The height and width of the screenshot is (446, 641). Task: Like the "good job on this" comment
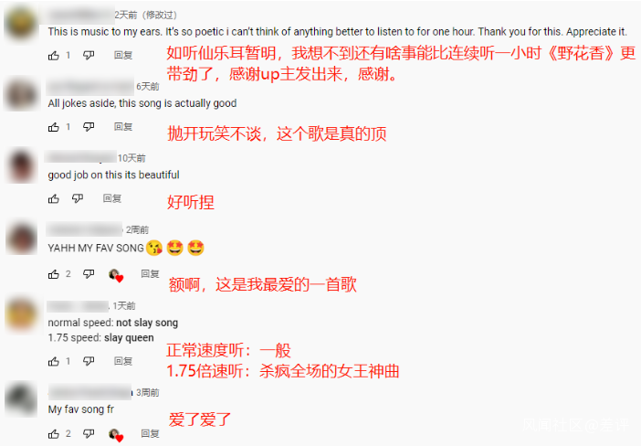click(x=54, y=199)
